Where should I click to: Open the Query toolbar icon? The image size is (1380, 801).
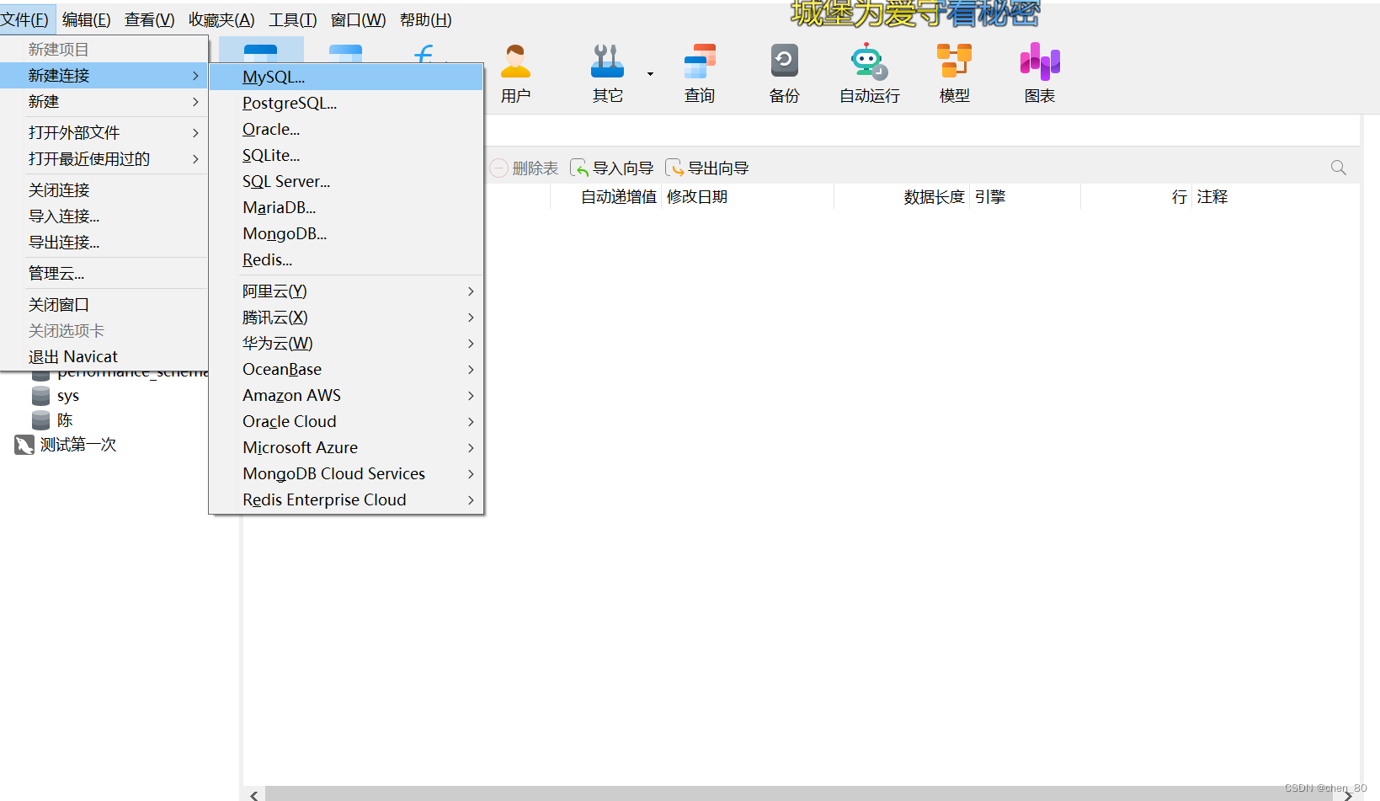699,61
